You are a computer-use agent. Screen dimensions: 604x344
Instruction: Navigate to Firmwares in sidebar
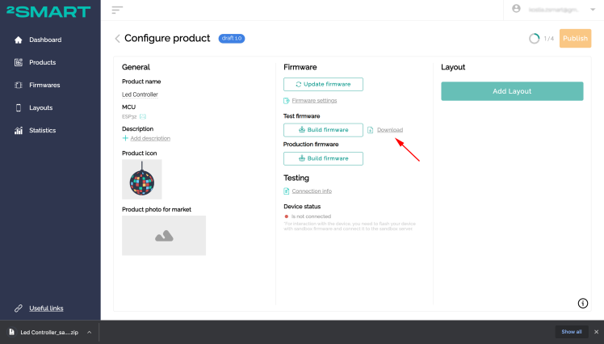[x=44, y=85]
